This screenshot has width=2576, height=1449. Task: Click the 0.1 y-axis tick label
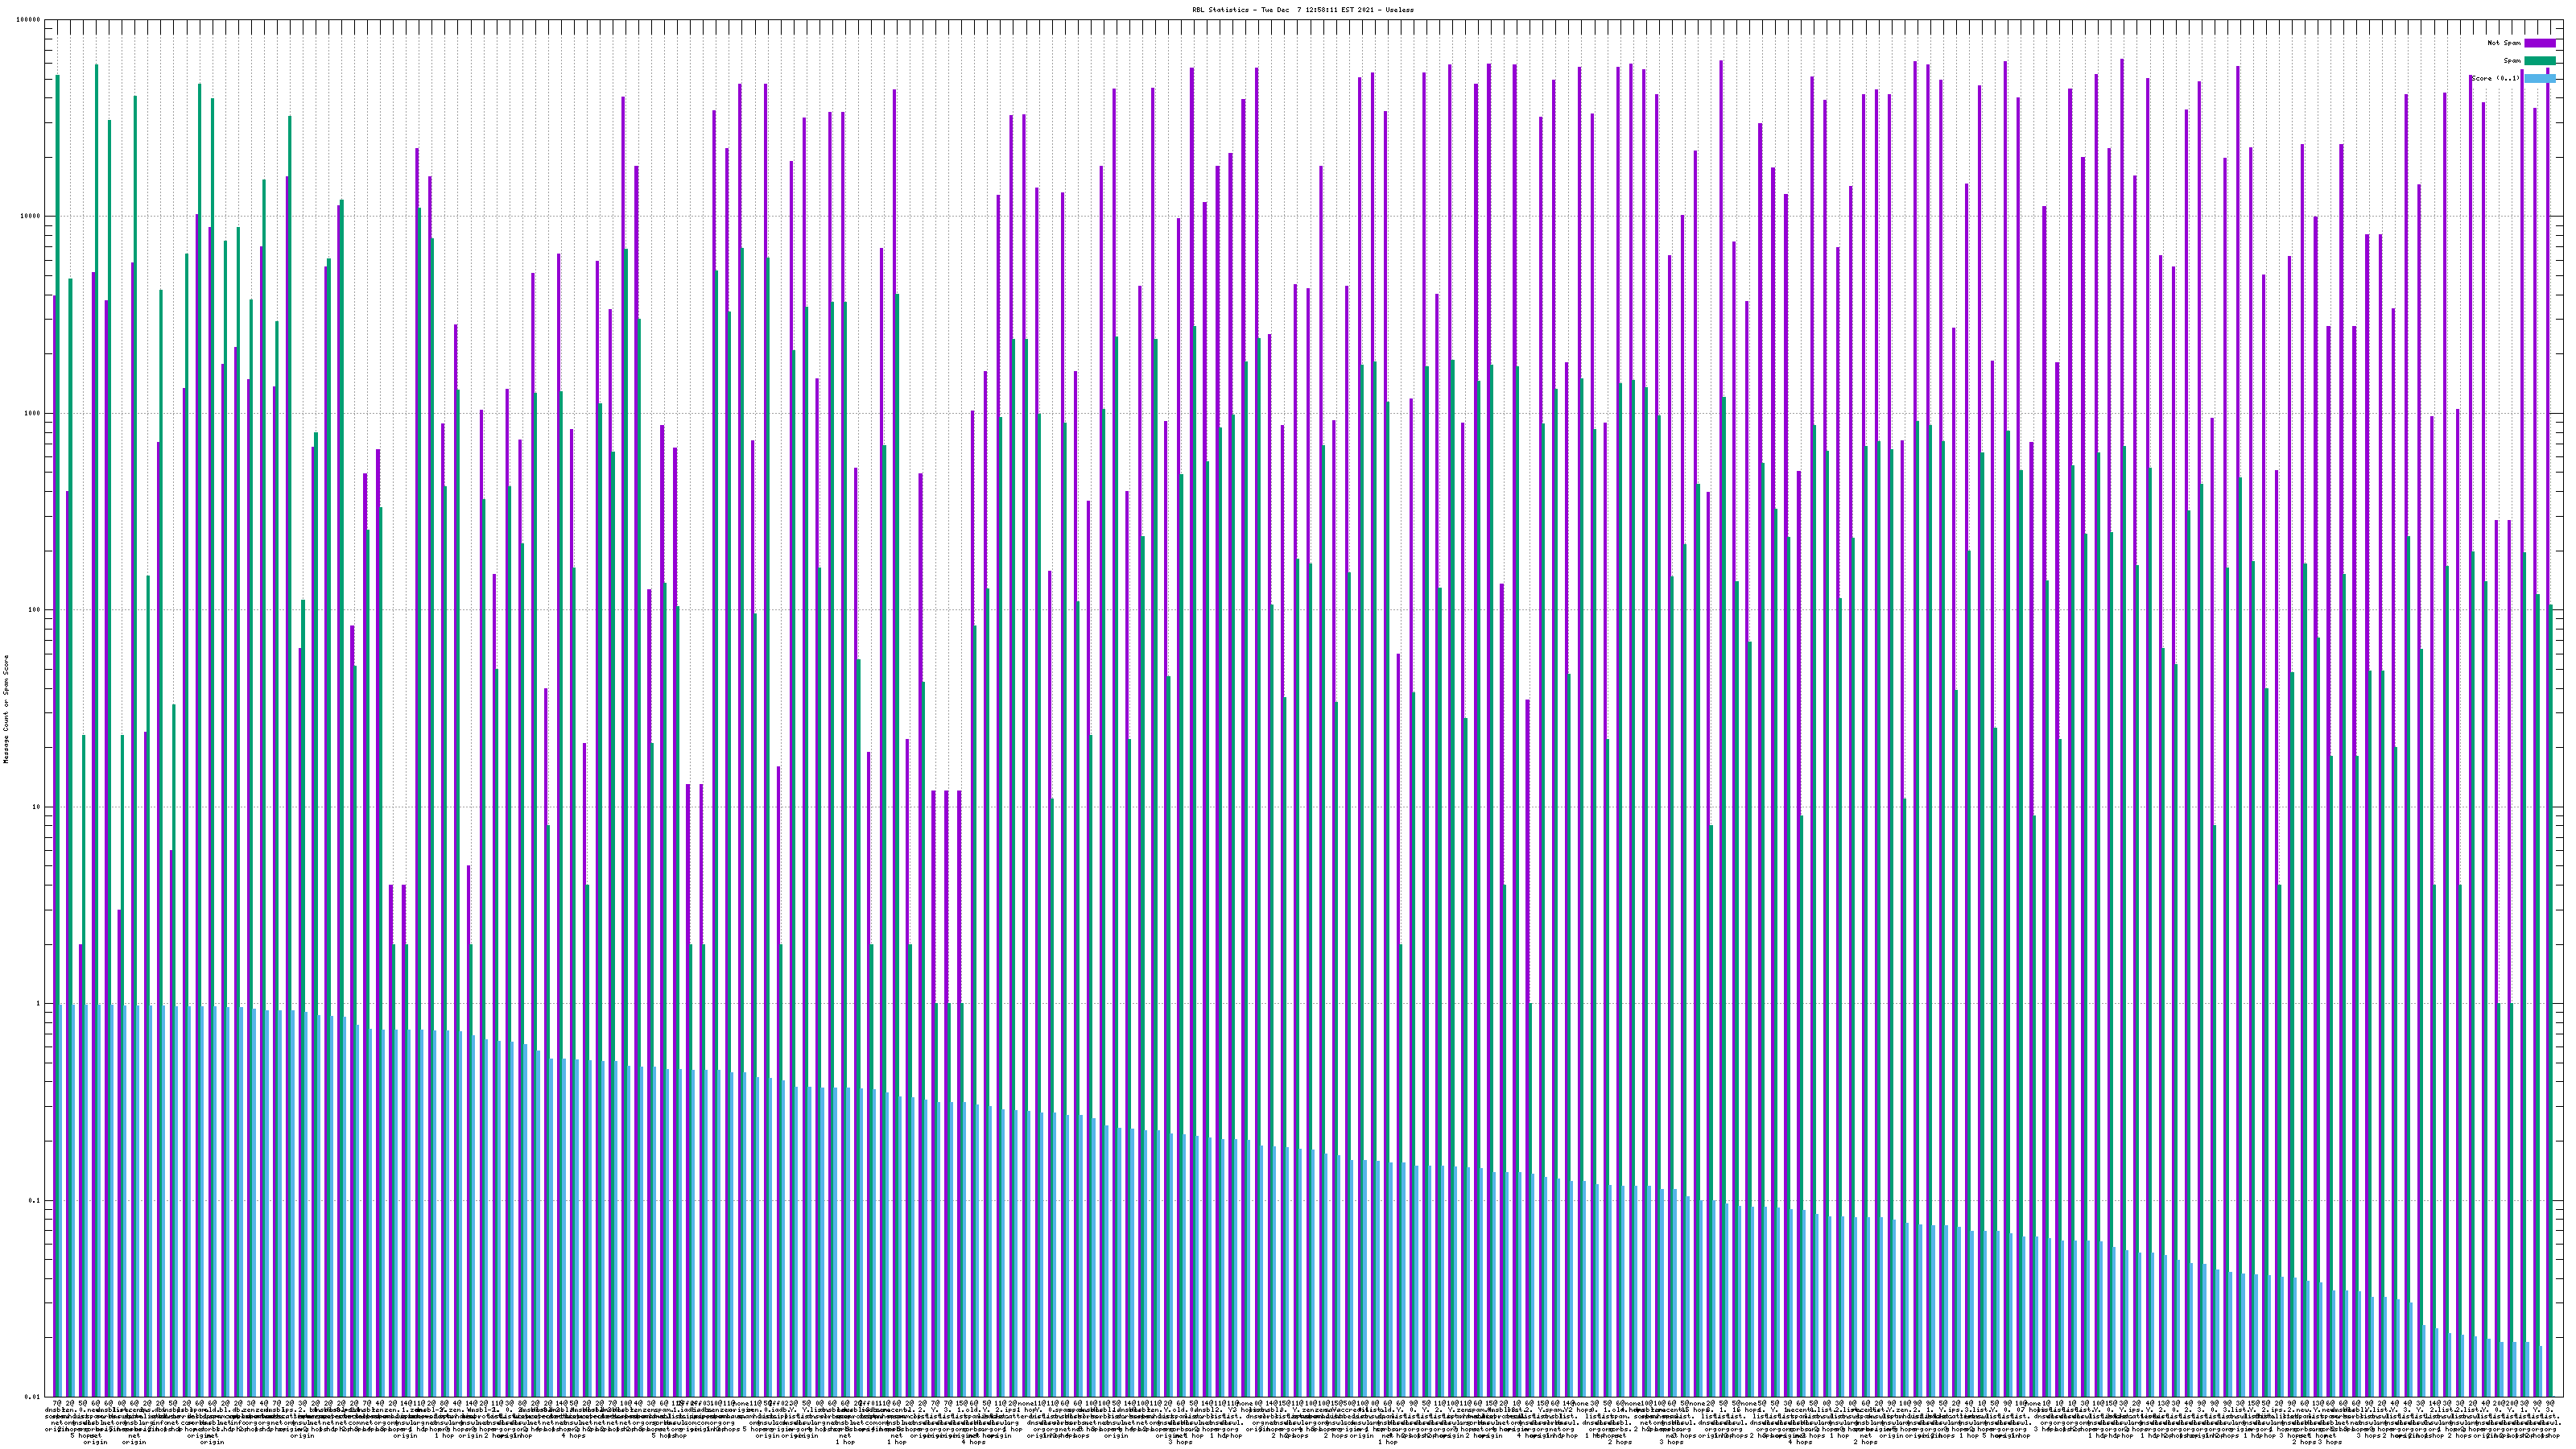35,1201
